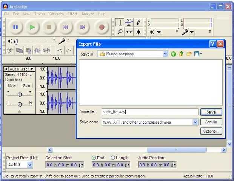Go up one folder level in Export dialog

pos(181,54)
